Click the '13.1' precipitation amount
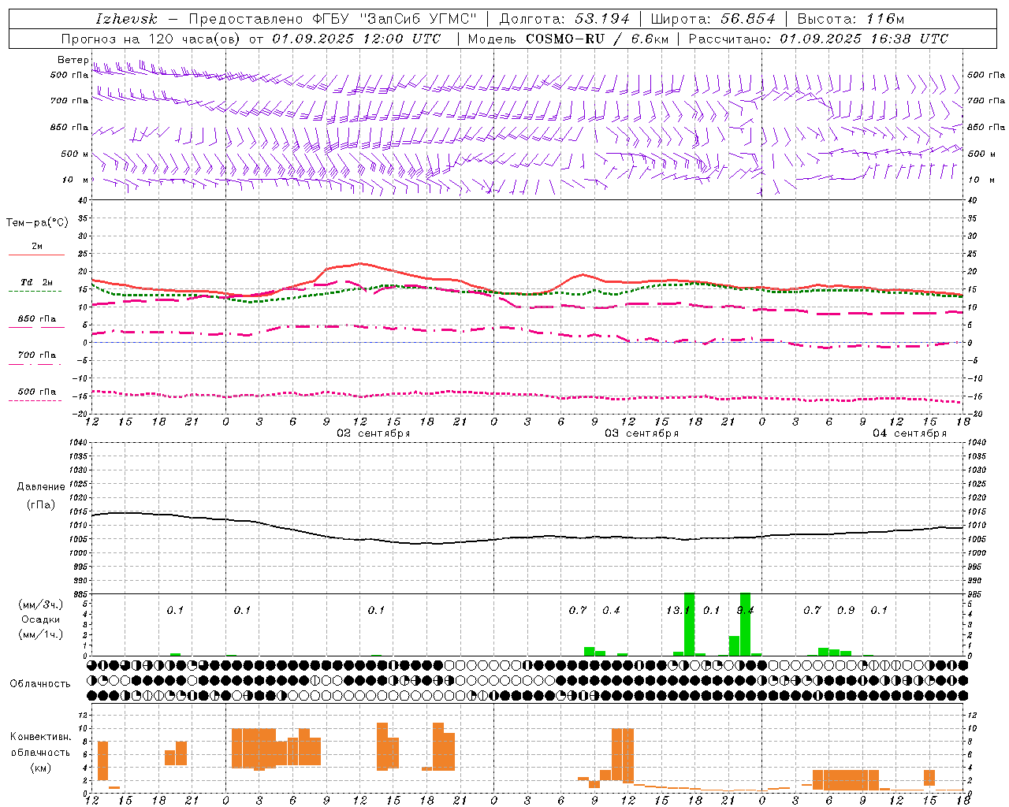 [x=678, y=610]
